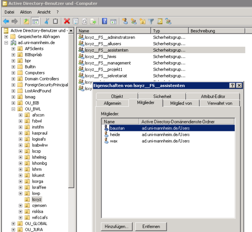Expand the lshombg subfolder

pyautogui.click(x=20, y=163)
